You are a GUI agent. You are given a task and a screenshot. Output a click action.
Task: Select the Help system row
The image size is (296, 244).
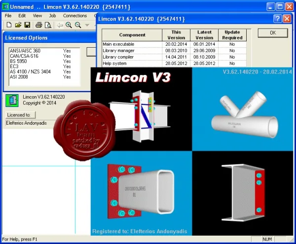coord(174,64)
